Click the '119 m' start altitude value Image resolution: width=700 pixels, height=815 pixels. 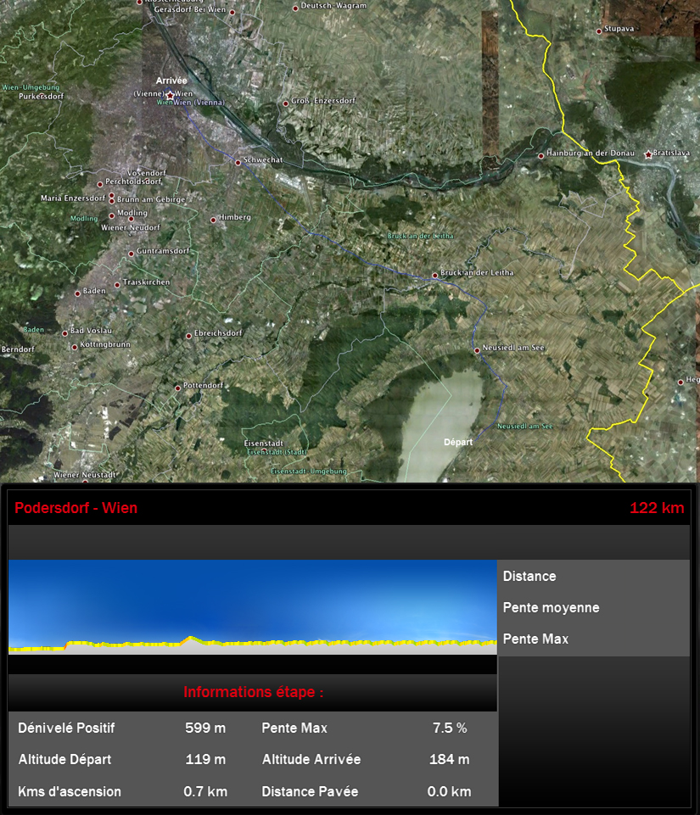click(x=205, y=759)
